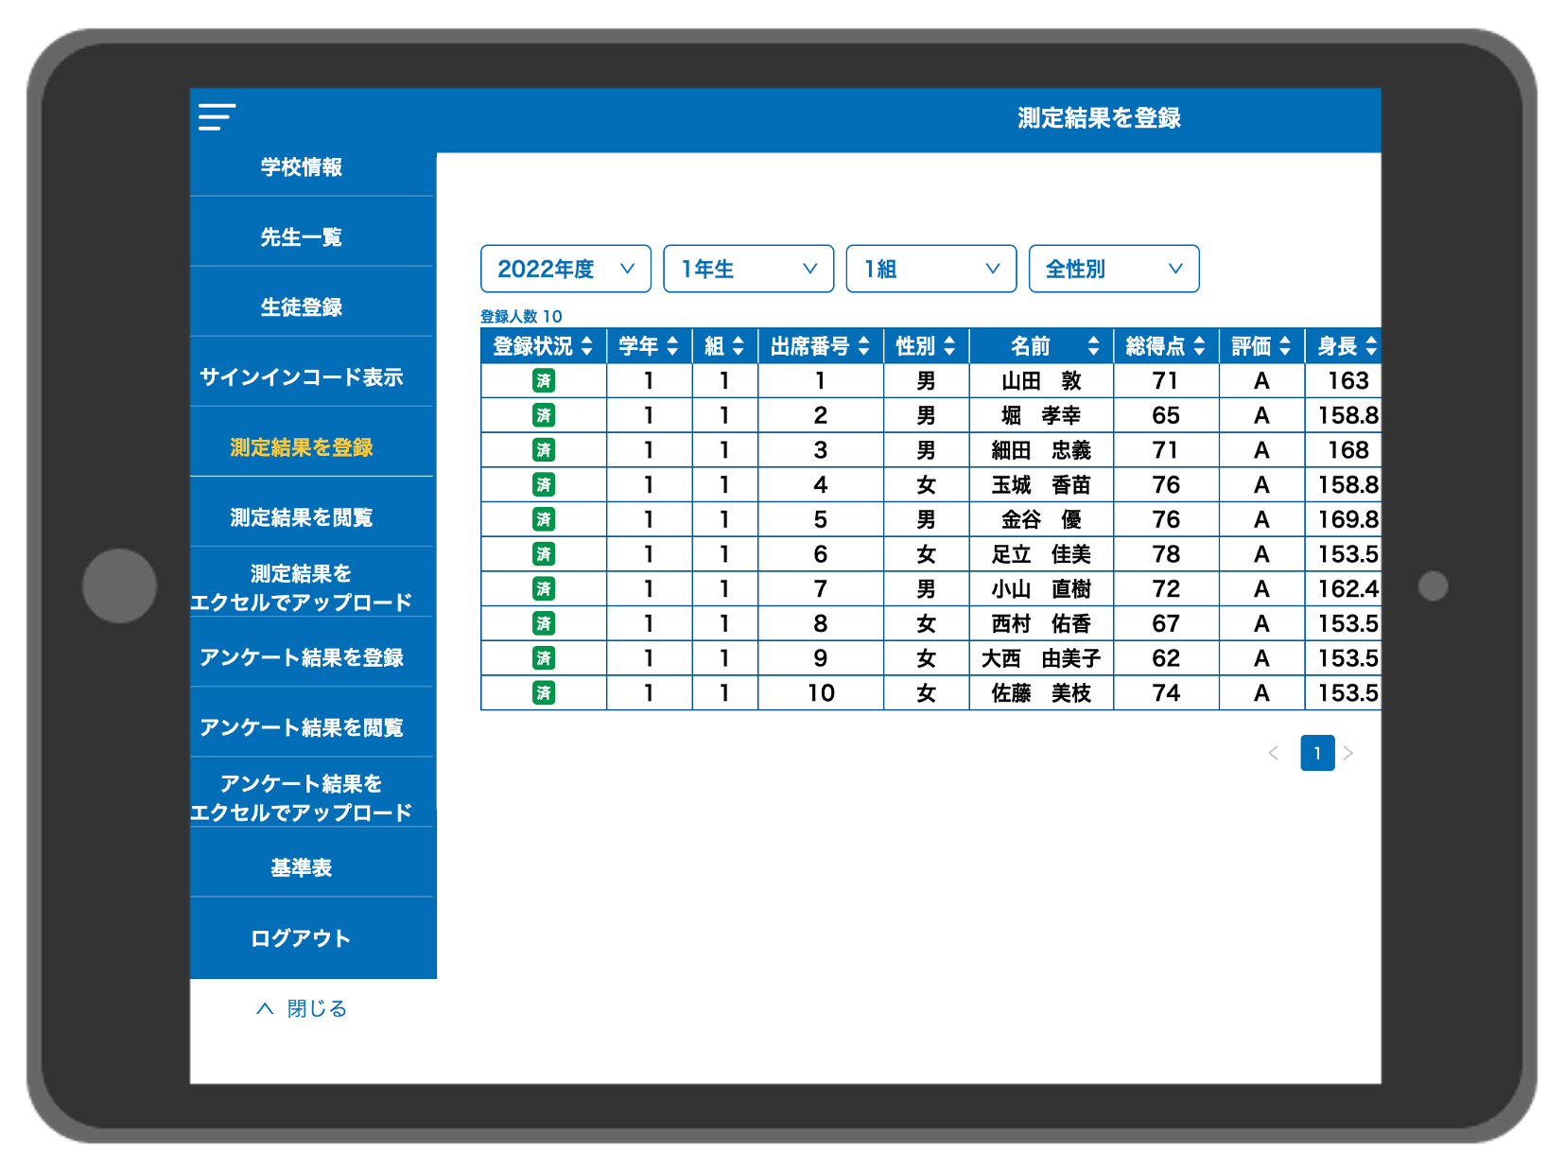Click height 169.8 in 金谷 優 row
The image size is (1564, 1170).
pos(1345,519)
